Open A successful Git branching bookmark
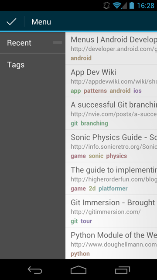The height and width of the screenshot is (280, 157). point(111,113)
